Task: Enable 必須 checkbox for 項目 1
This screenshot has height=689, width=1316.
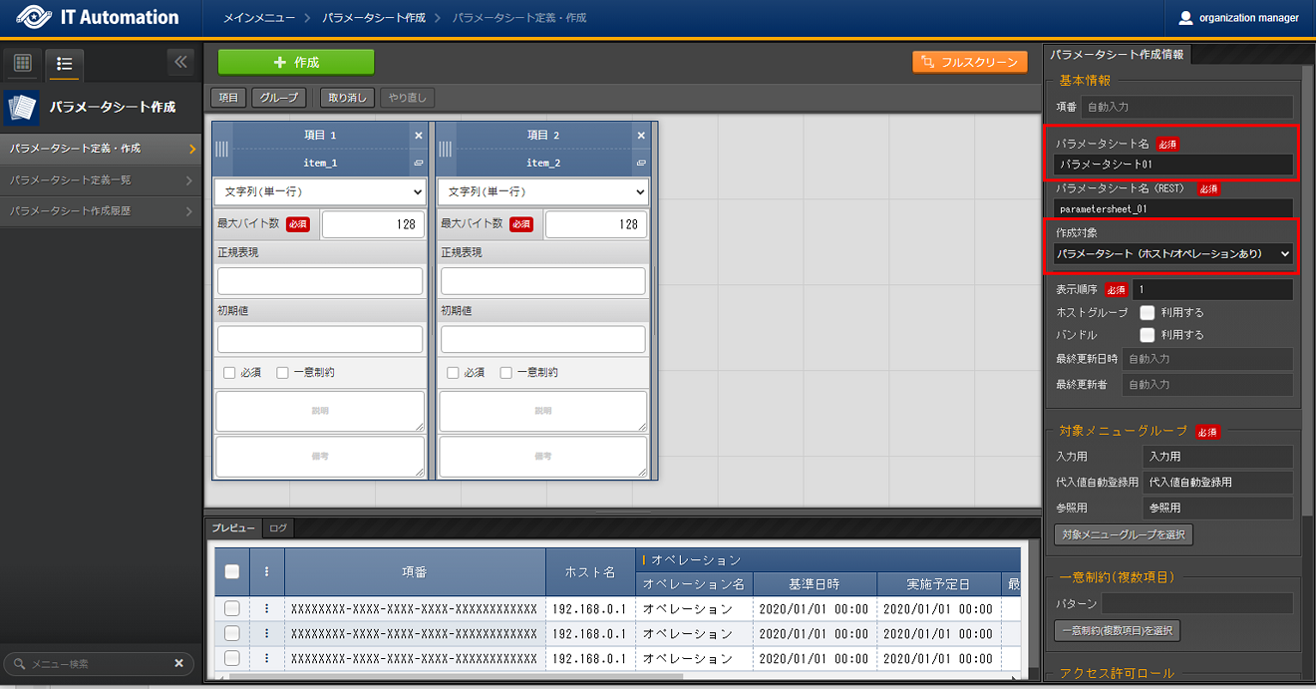Action: (229, 372)
